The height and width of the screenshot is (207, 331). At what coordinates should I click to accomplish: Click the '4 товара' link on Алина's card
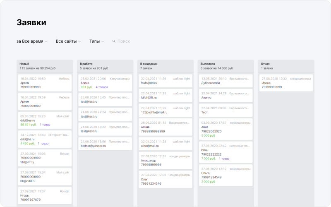pyautogui.click(x=102, y=87)
